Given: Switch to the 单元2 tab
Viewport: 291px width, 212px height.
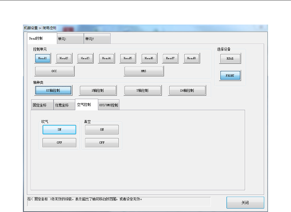Looking at the screenshot, I should (97, 39).
